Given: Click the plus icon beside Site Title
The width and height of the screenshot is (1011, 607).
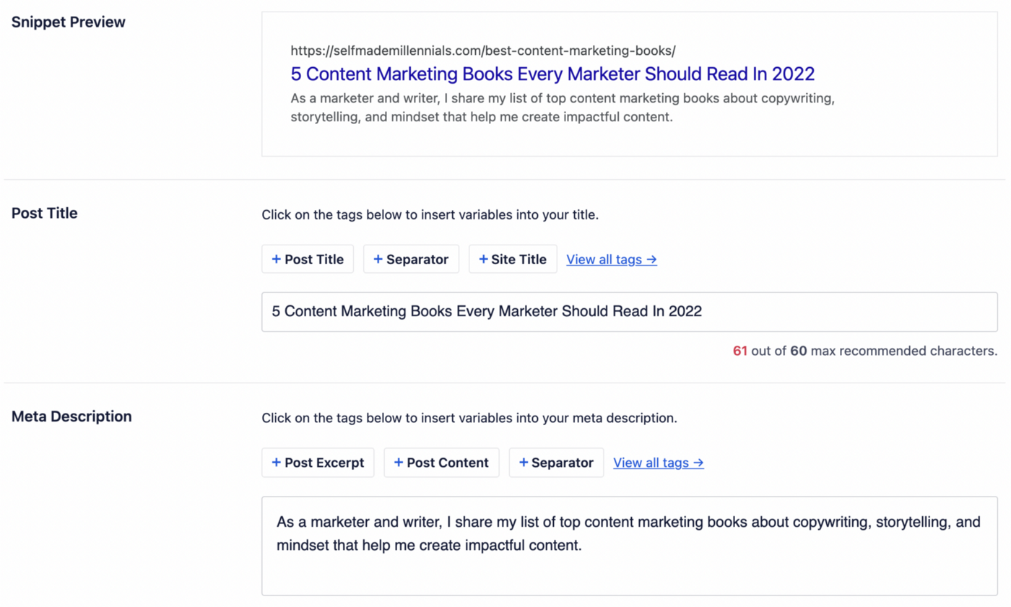Looking at the screenshot, I should (x=482, y=259).
